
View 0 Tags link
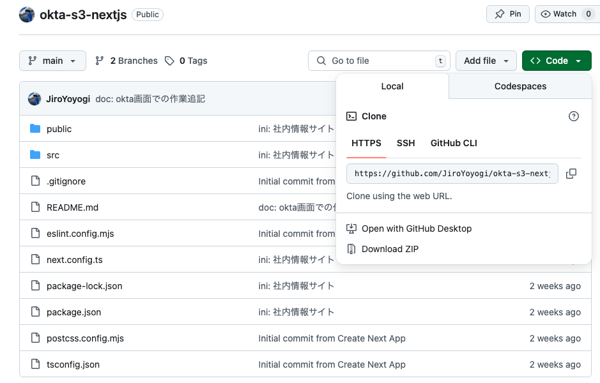[x=187, y=61]
